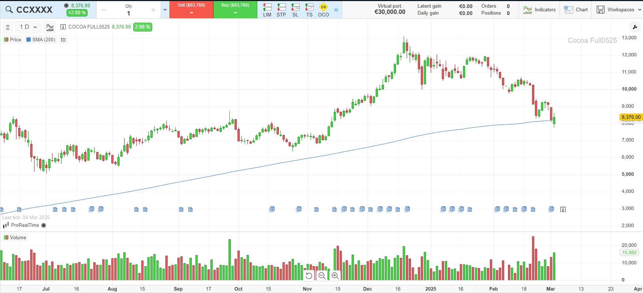Open the chart style icon beside timeframe

[49, 27]
